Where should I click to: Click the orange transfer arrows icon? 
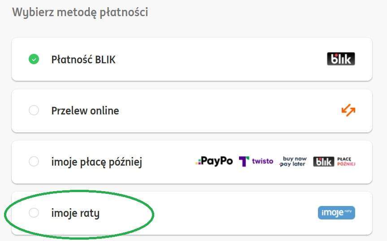348,110
